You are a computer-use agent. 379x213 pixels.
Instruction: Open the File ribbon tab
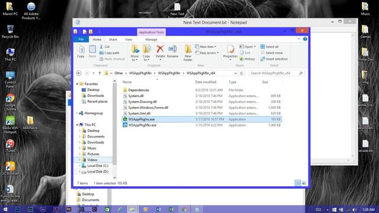pos(81,39)
